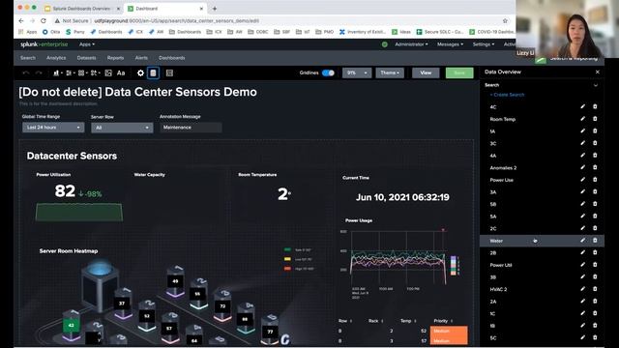Go to the Analytics nav tab
The height and width of the screenshot is (348, 619).
pos(56,58)
